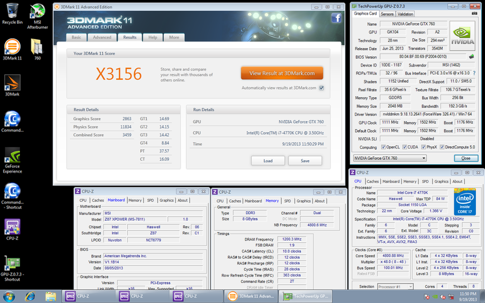Click the NVIDIA logo in GPU-Z
Screen dimensions: 485x303
tap(462, 35)
